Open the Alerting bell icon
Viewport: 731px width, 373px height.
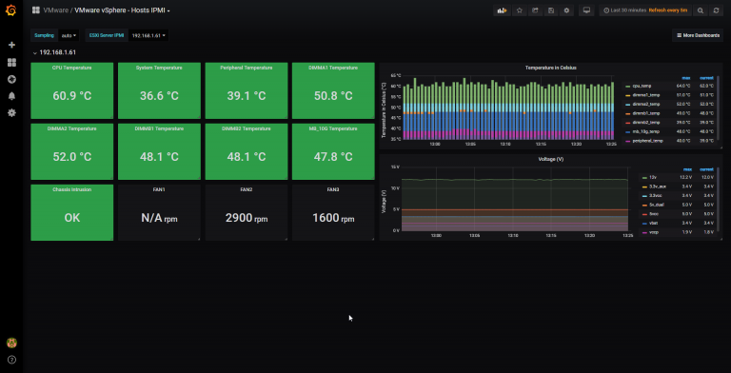(x=11, y=96)
